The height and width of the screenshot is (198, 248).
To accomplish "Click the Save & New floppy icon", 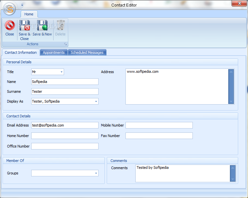I will (x=42, y=25).
